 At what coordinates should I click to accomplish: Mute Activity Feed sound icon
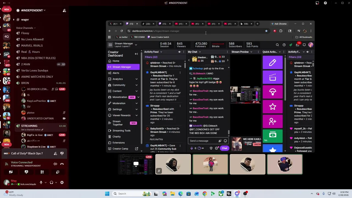point(179,52)
